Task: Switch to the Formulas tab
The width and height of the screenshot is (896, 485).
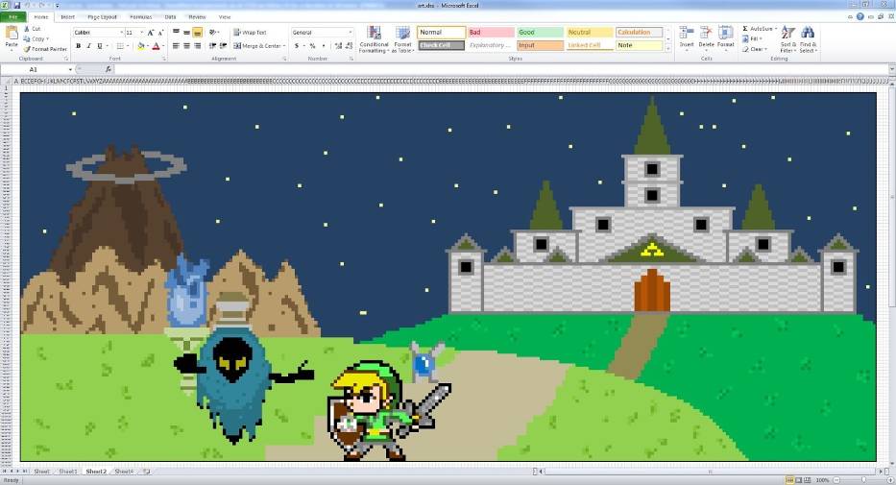Action: coord(140,17)
